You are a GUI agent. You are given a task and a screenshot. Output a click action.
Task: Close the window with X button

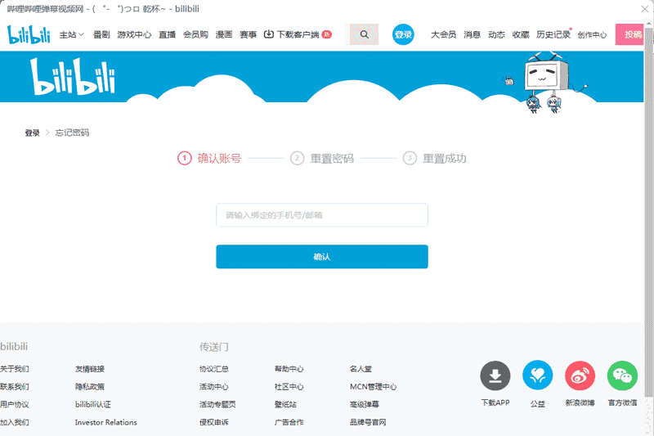point(644,9)
